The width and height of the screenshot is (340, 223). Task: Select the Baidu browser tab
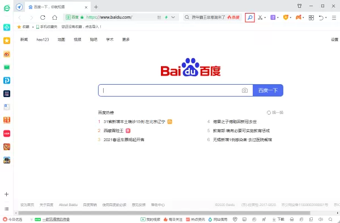58,7
